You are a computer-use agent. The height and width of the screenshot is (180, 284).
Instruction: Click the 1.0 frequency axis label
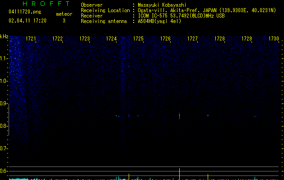pyautogui.click(x=4, y=81)
